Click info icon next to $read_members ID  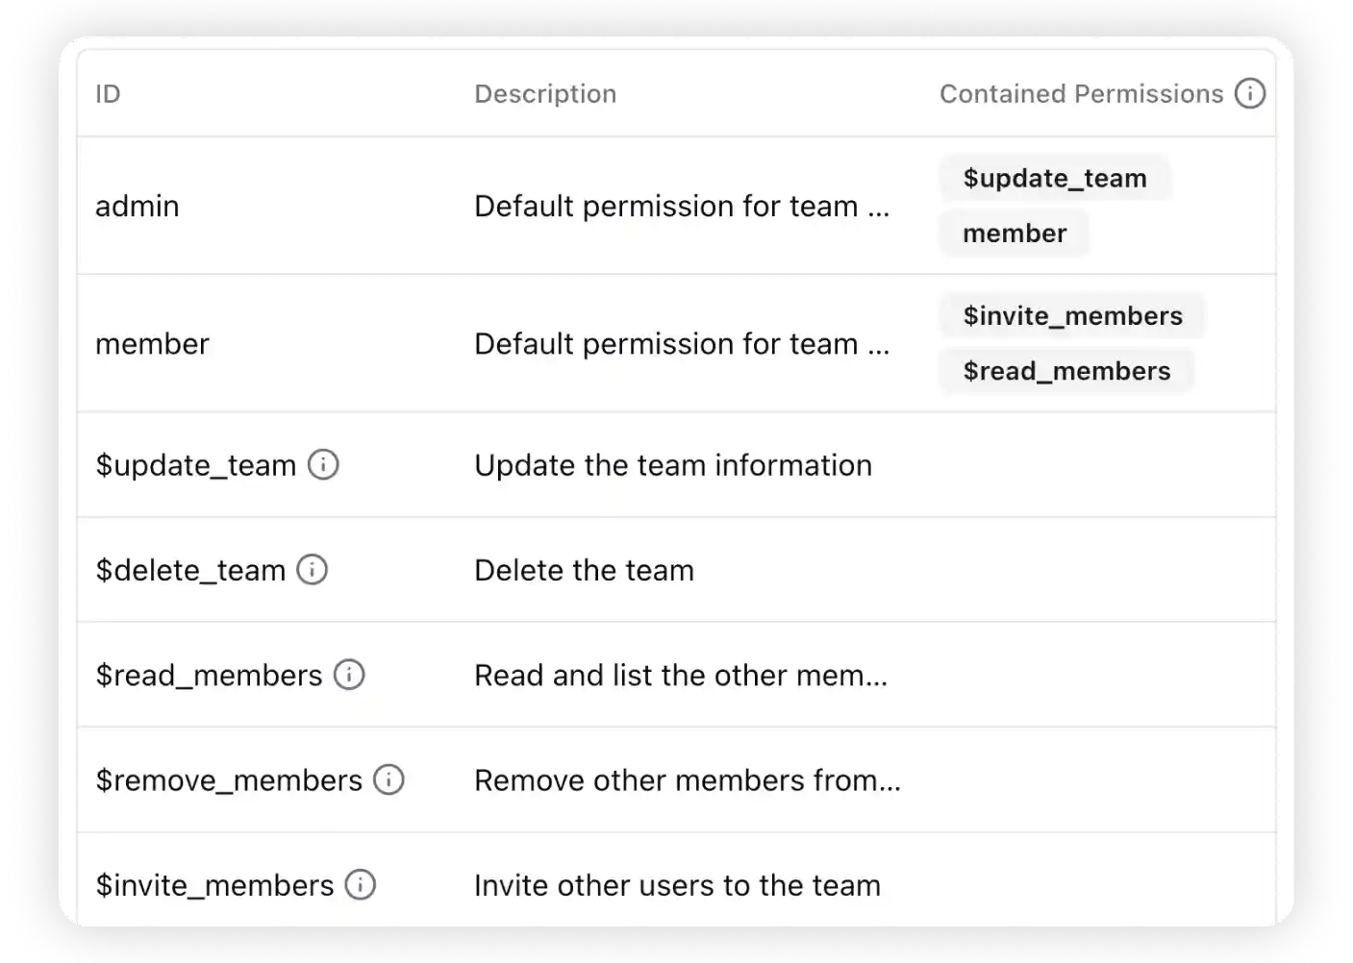point(349,675)
